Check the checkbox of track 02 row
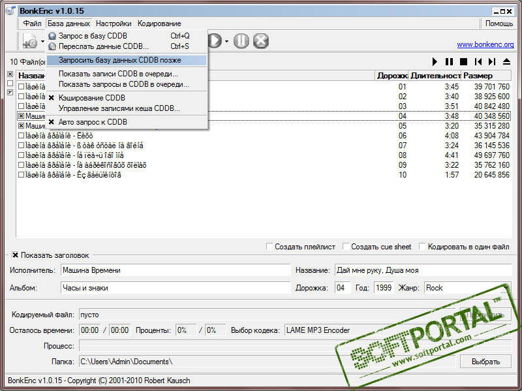The height and width of the screenshot is (391, 522). pos(22,96)
